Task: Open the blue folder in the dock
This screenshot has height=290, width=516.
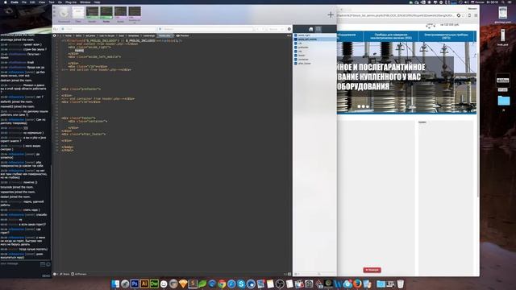Action: coord(381,284)
